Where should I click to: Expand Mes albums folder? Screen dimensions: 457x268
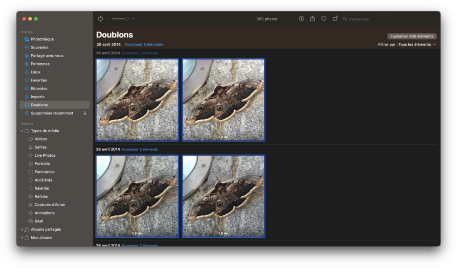coord(22,238)
